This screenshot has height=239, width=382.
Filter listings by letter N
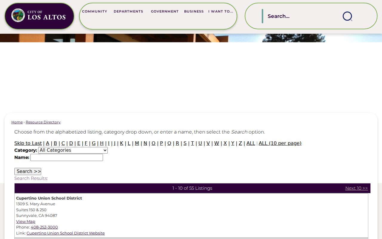point(145,143)
